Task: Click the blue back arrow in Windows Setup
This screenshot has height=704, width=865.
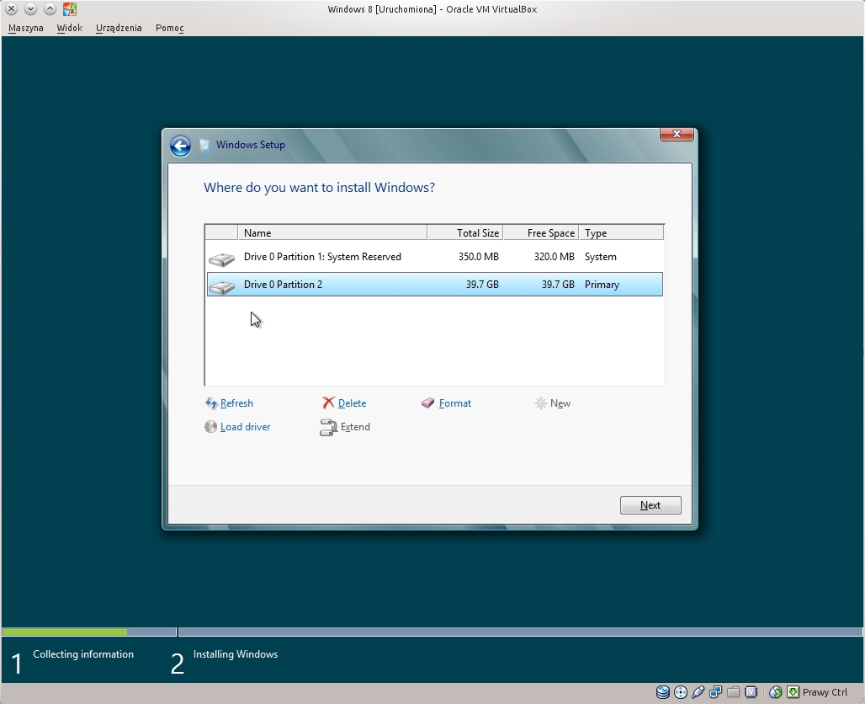Action: 180,146
